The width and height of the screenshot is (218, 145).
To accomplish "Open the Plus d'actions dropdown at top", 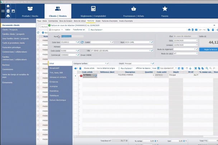I will 96,30.
